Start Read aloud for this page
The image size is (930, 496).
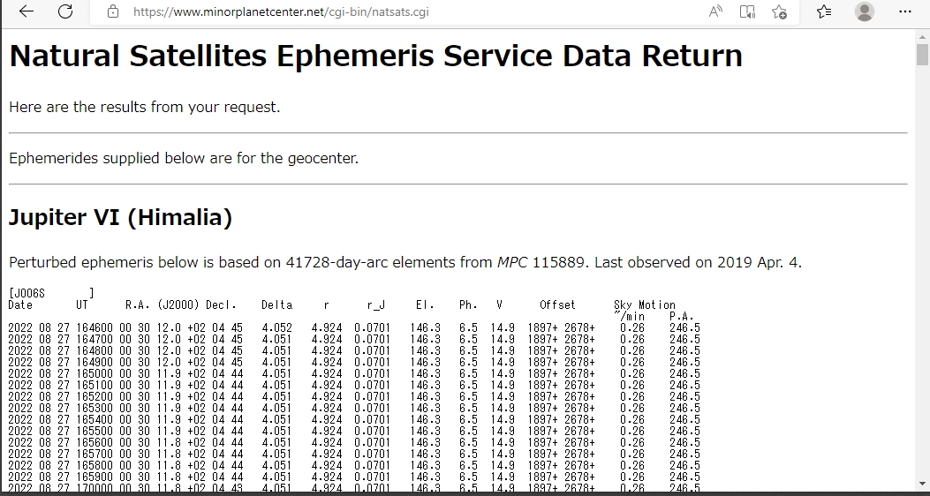click(x=715, y=11)
